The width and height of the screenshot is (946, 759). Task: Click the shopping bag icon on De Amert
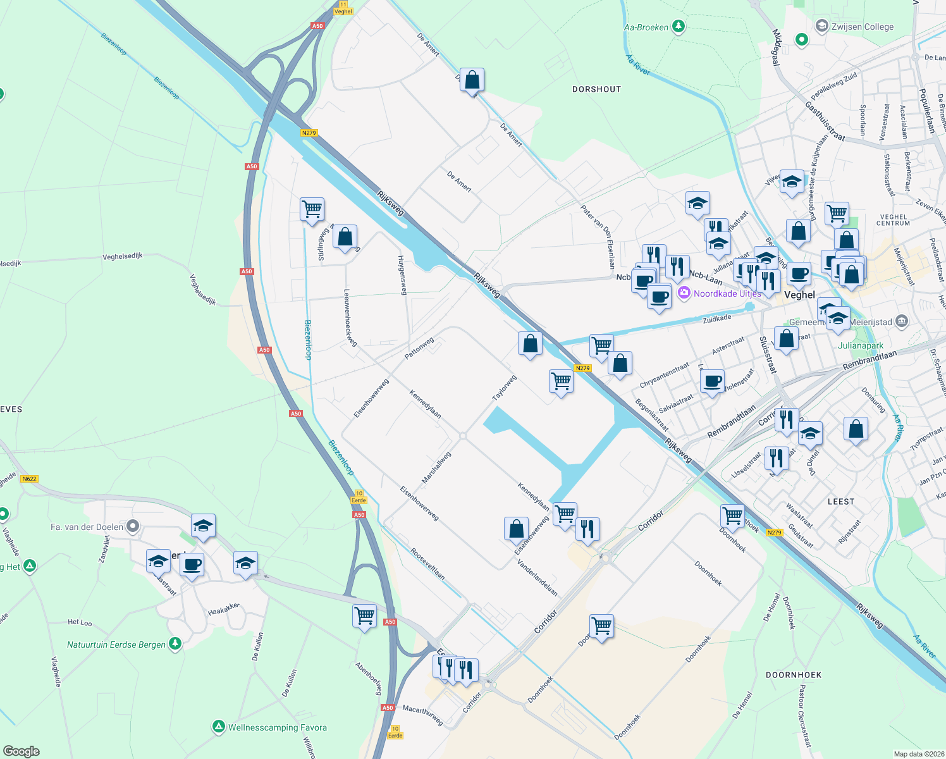click(472, 80)
